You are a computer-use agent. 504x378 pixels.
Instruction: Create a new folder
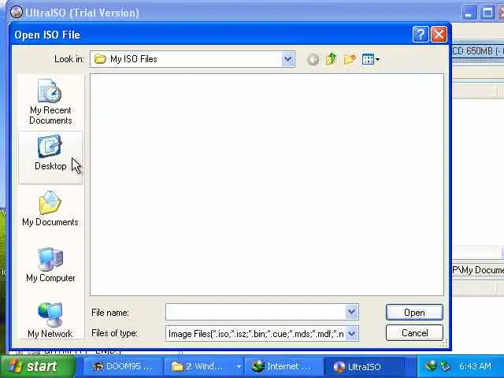350,59
